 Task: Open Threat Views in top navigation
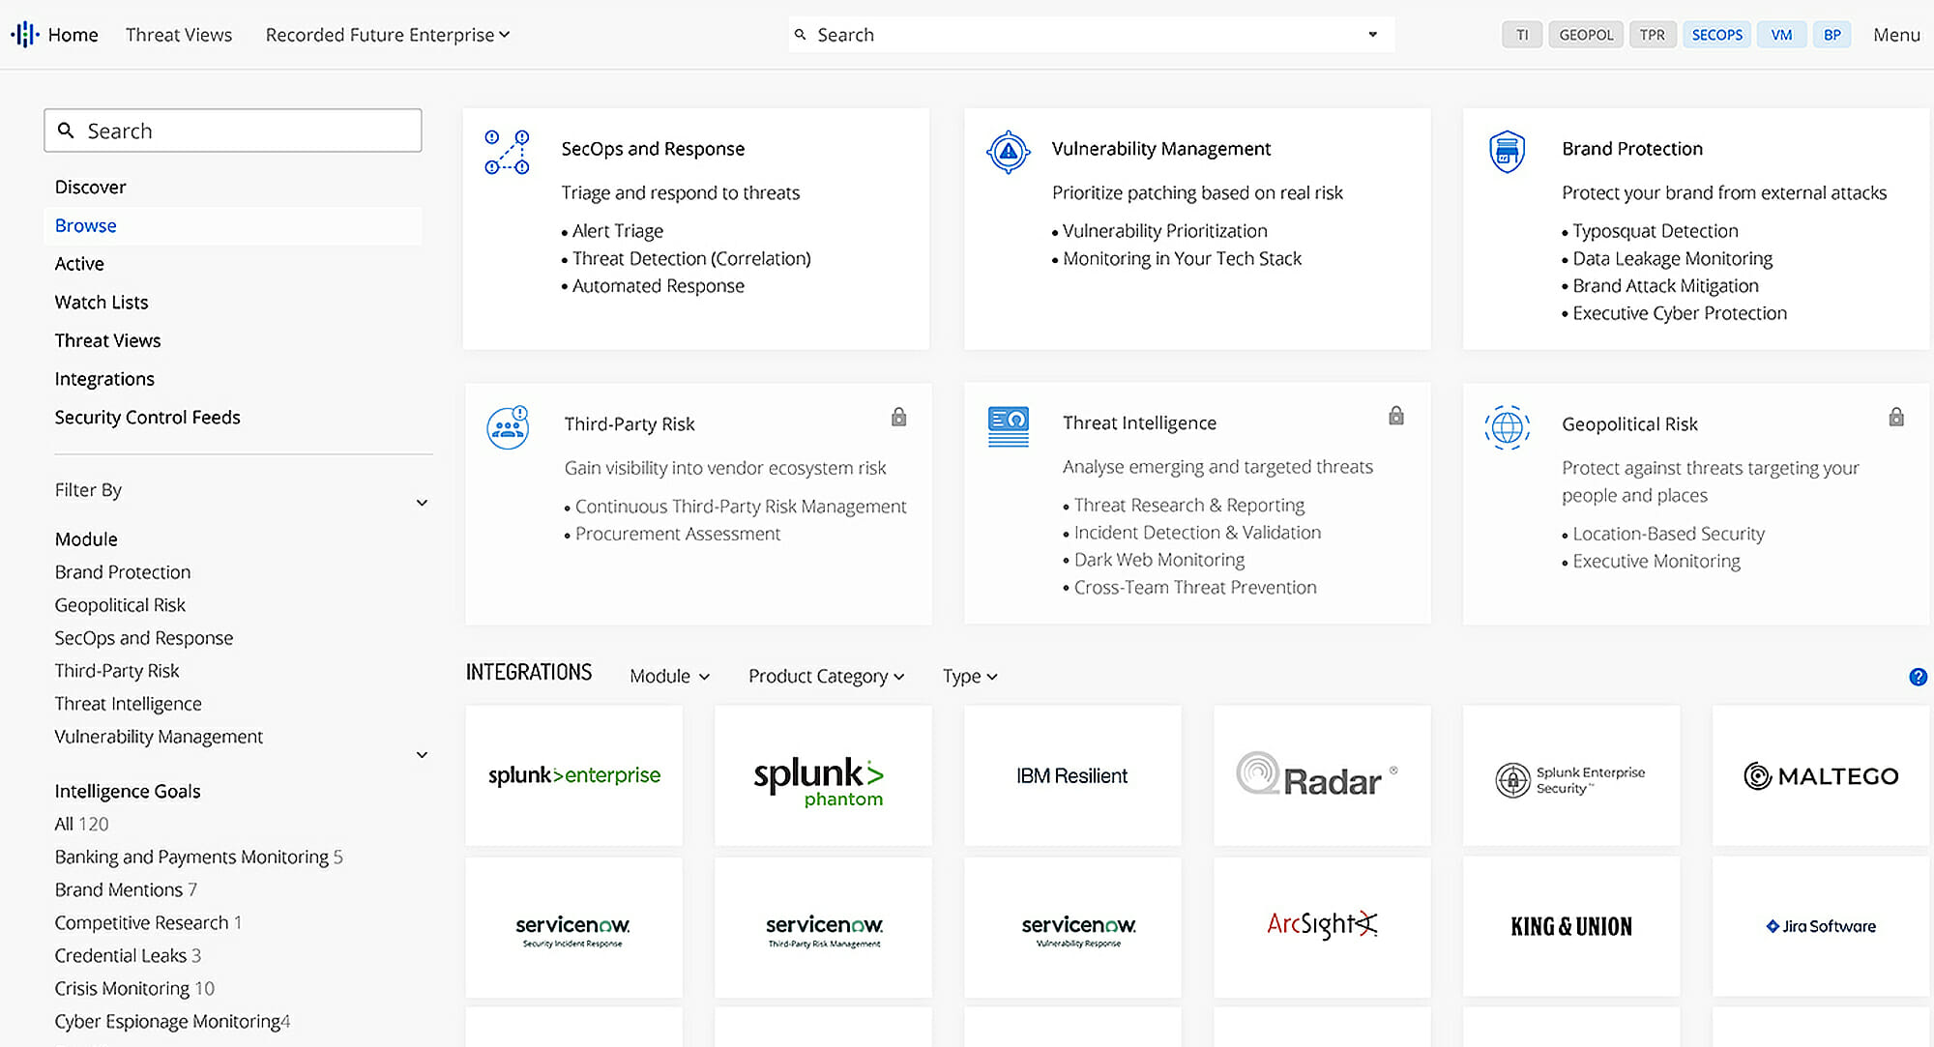(x=179, y=35)
